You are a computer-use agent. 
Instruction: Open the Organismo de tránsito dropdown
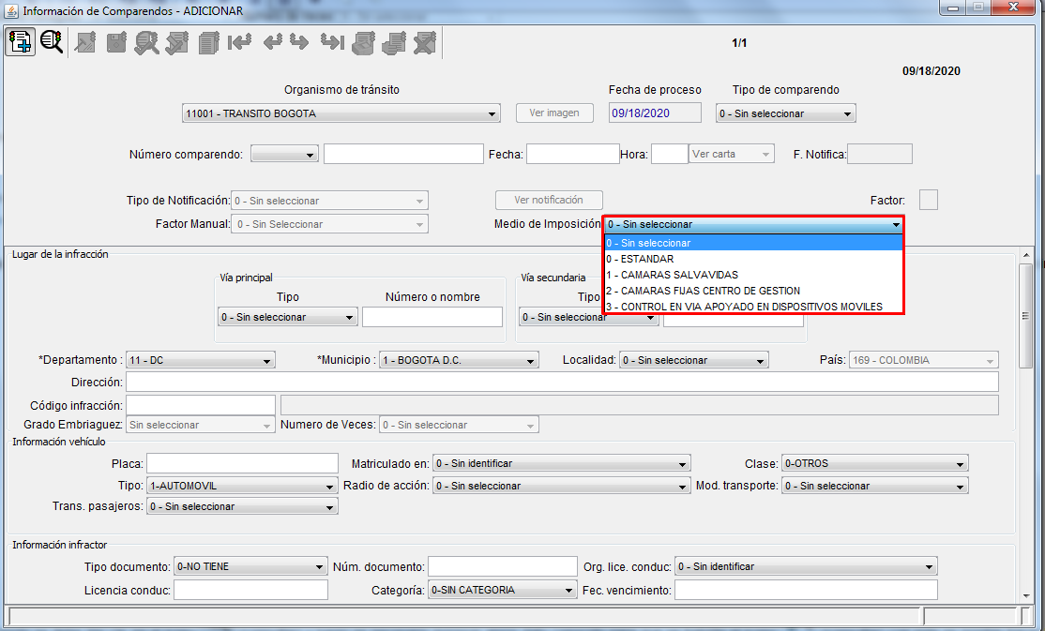(x=341, y=114)
